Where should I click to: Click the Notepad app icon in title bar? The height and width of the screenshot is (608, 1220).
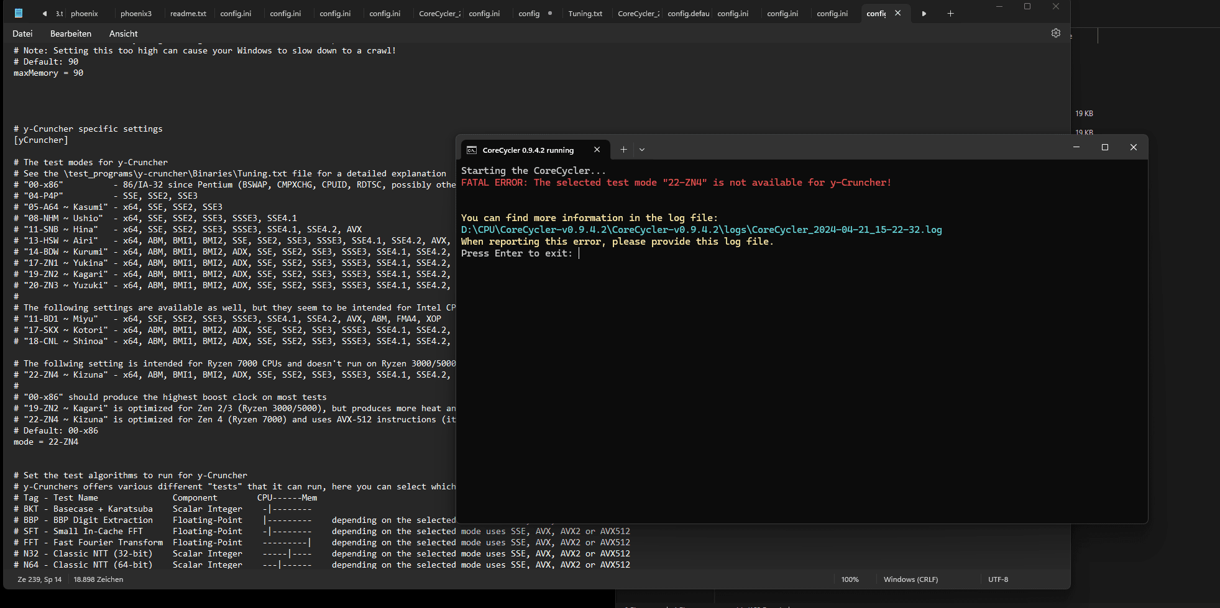(x=19, y=13)
